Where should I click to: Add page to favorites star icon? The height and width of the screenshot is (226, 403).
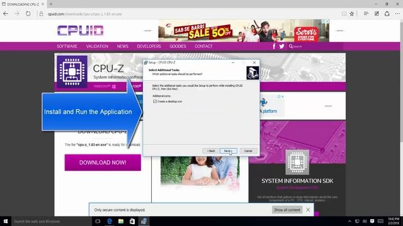point(352,14)
